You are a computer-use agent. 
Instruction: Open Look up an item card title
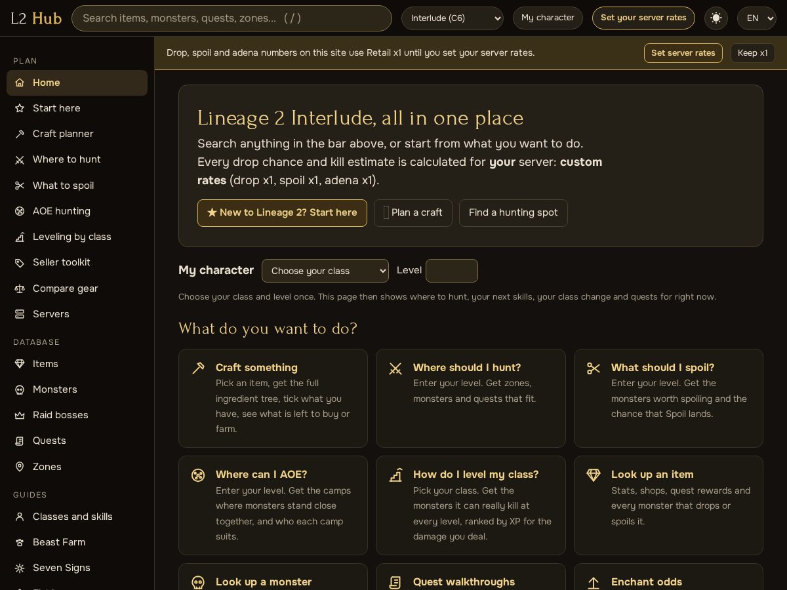(652, 475)
